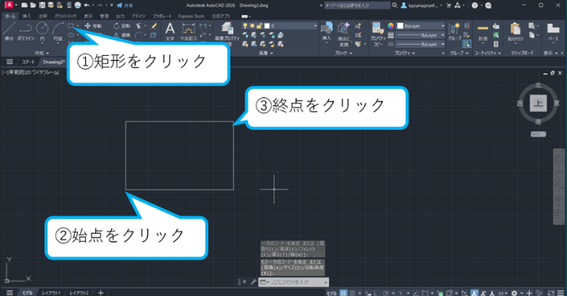Toggle clean screen button in status bar

tap(551, 293)
